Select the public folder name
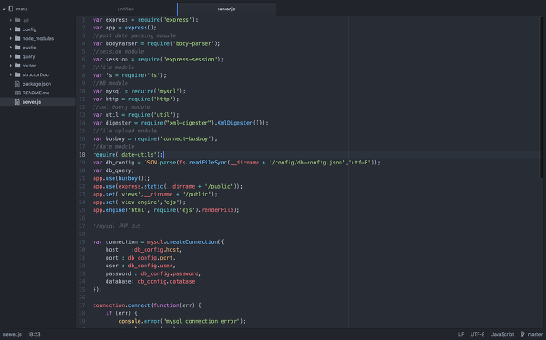 pos(29,48)
